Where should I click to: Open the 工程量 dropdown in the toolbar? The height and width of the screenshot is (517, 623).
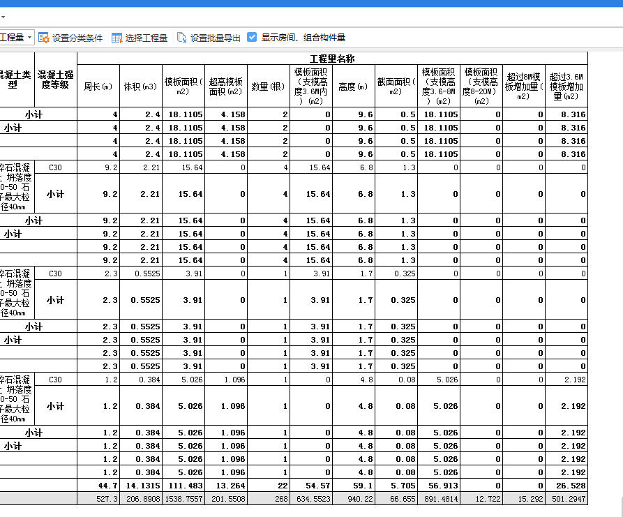(16, 38)
